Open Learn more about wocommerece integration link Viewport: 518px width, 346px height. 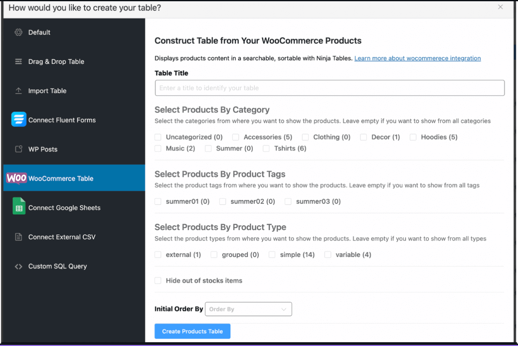417,58
